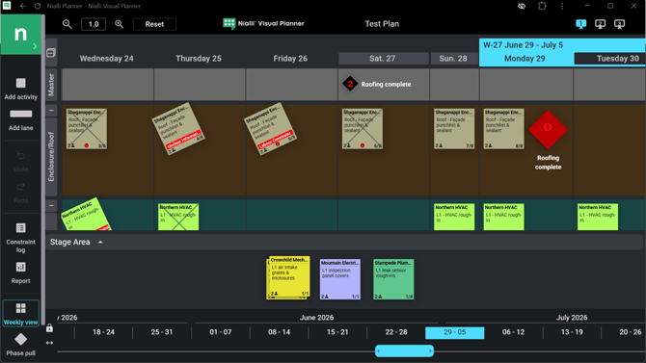
Task: Click the red Roofing complete milestone diamond
Action: pos(548,129)
